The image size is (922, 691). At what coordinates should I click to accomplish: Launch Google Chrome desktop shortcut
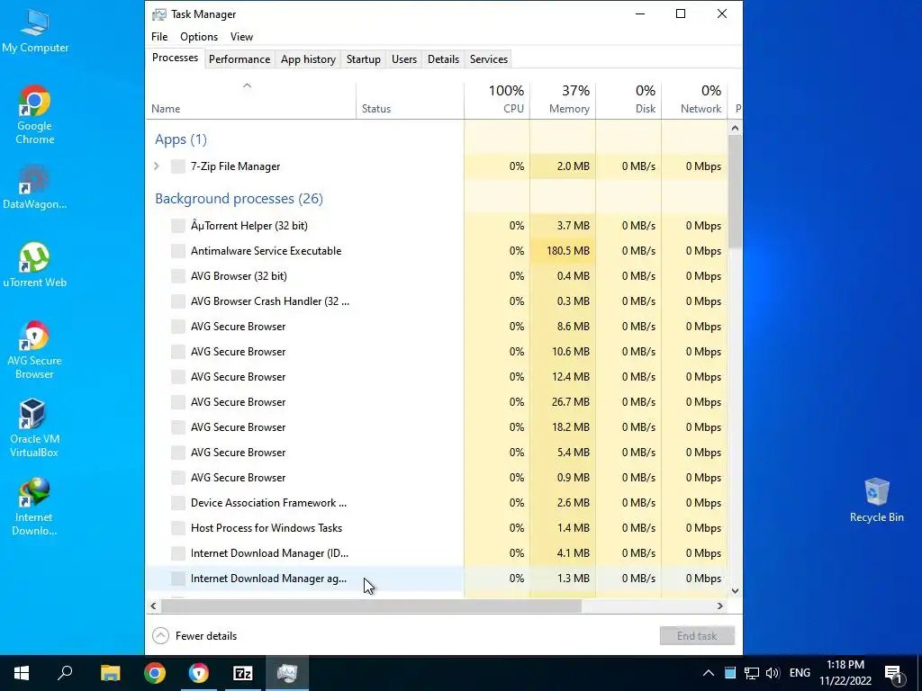(x=35, y=115)
